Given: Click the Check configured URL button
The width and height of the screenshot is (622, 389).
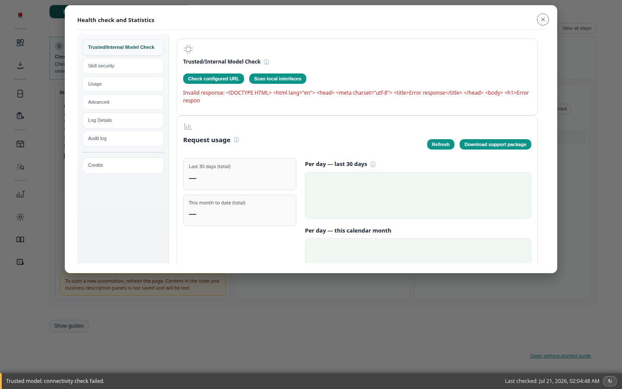Looking at the screenshot, I should tap(213, 79).
